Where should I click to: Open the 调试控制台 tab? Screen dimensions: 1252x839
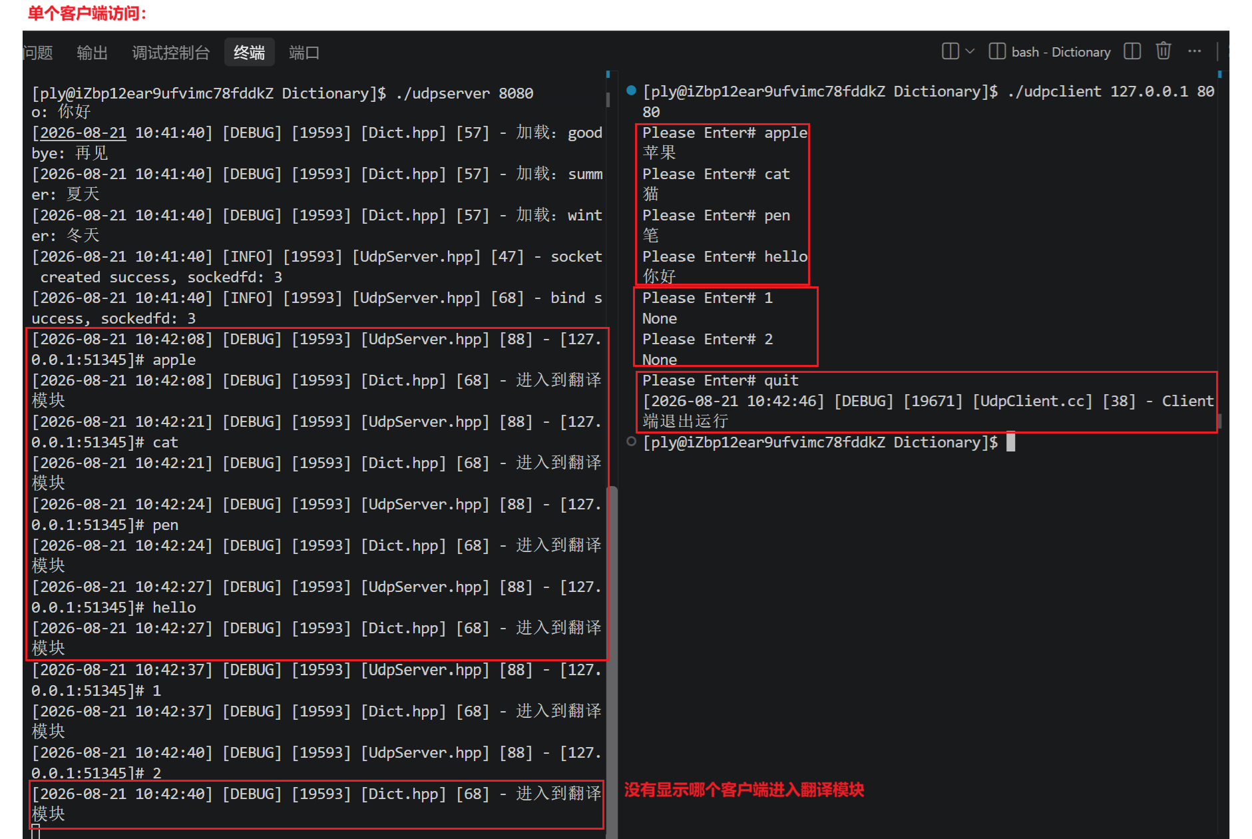click(x=171, y=53)
